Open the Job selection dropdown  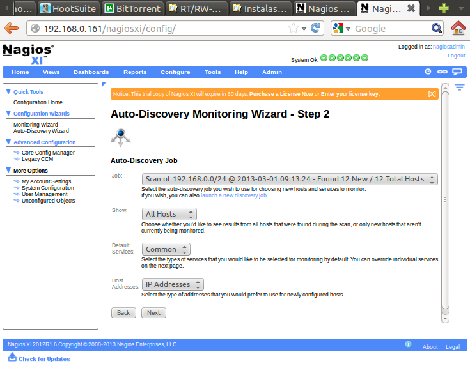tap(290, 180)
